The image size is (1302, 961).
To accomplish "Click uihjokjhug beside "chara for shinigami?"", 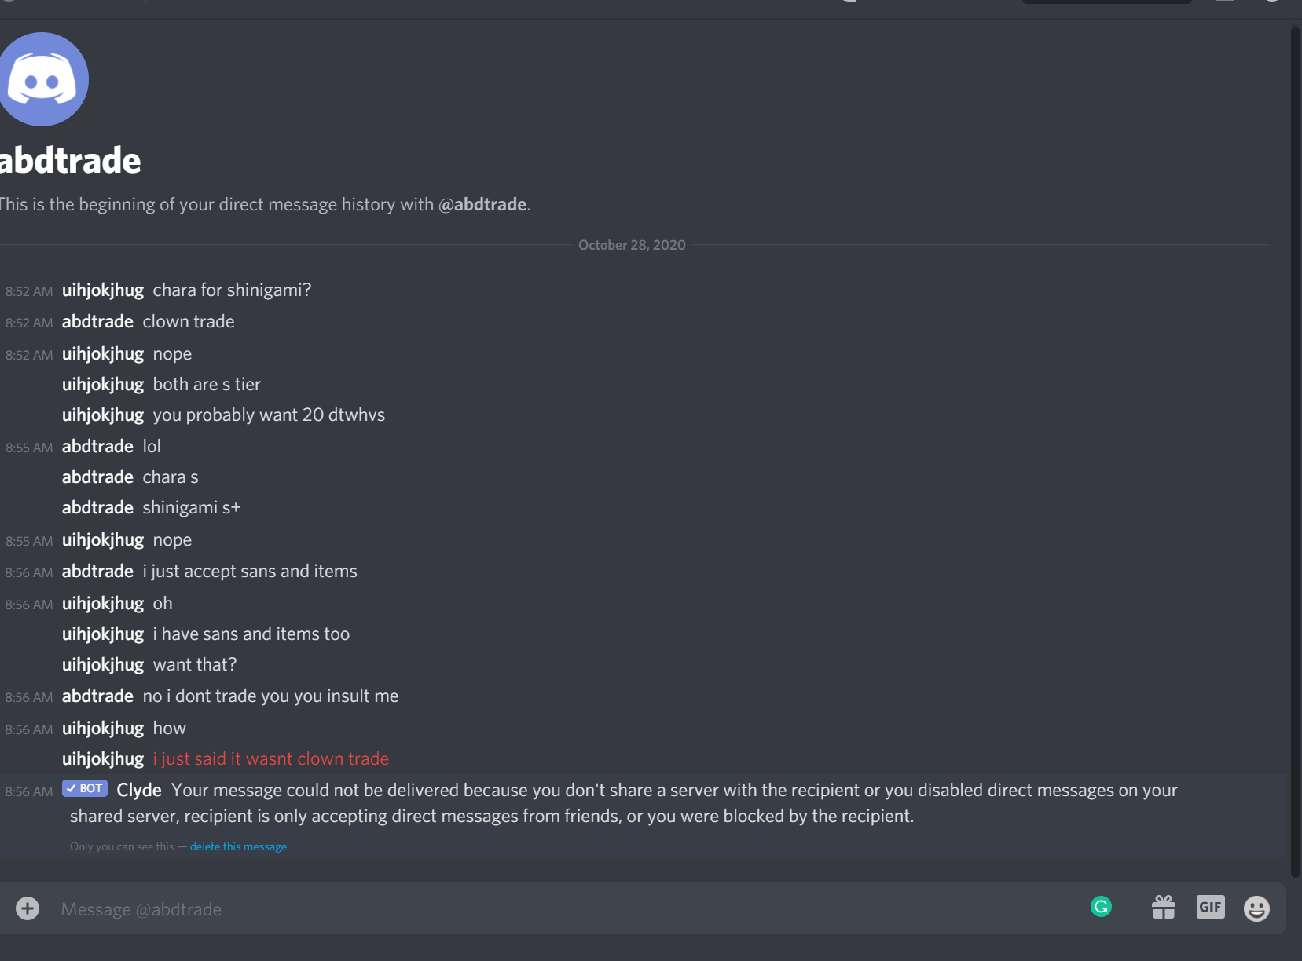I will (x=103, y=290).
